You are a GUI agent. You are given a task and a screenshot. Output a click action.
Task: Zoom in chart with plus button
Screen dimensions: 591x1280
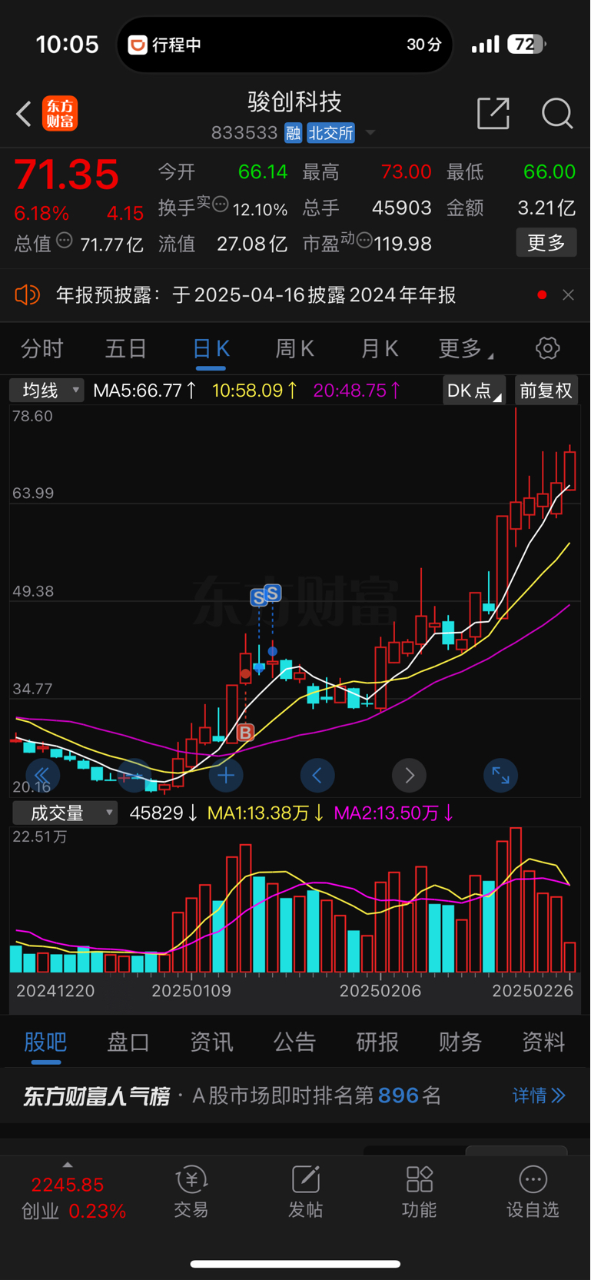226,776
